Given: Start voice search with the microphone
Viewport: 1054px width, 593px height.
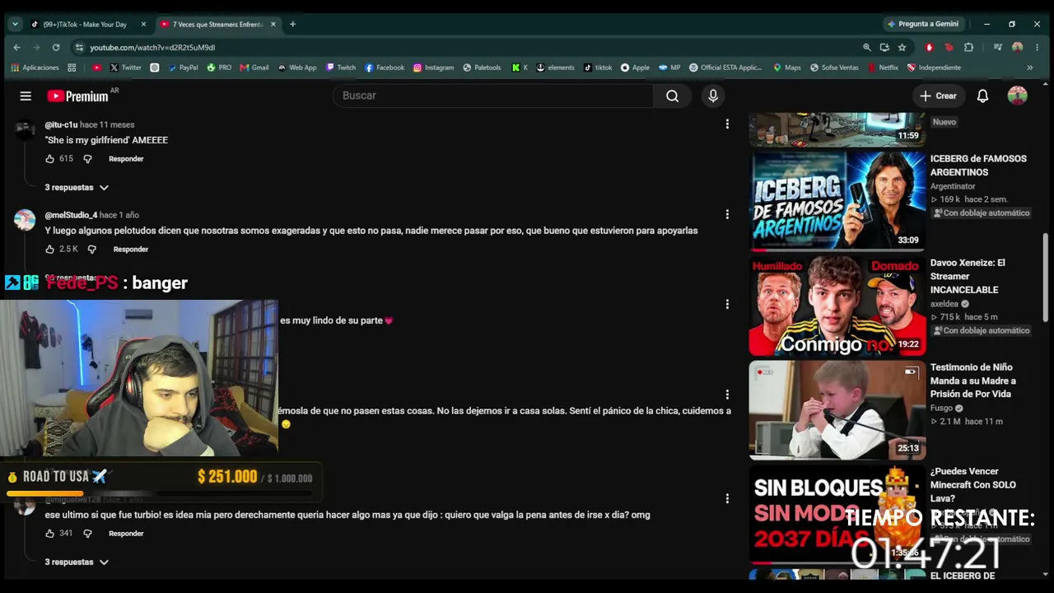Looking at the screenshot, I should point(713,96).
